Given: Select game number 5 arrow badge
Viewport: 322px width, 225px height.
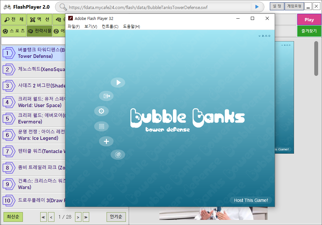Looking at the screenshot, I should (9, 119).
